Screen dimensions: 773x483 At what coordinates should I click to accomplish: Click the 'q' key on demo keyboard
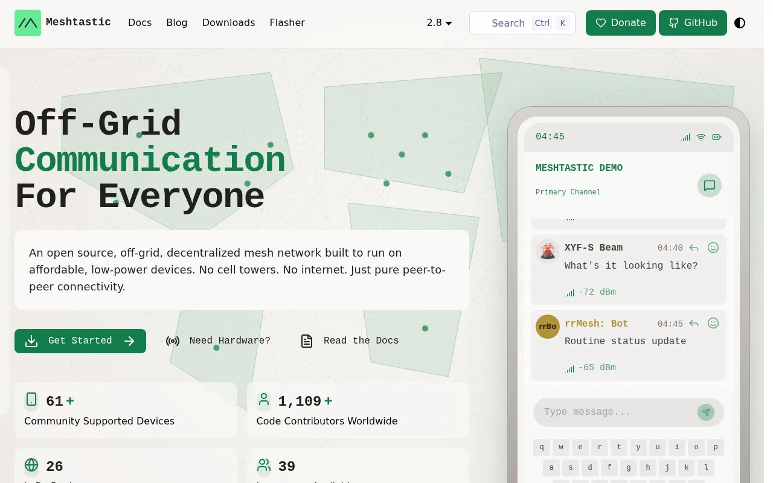point(542,447)
